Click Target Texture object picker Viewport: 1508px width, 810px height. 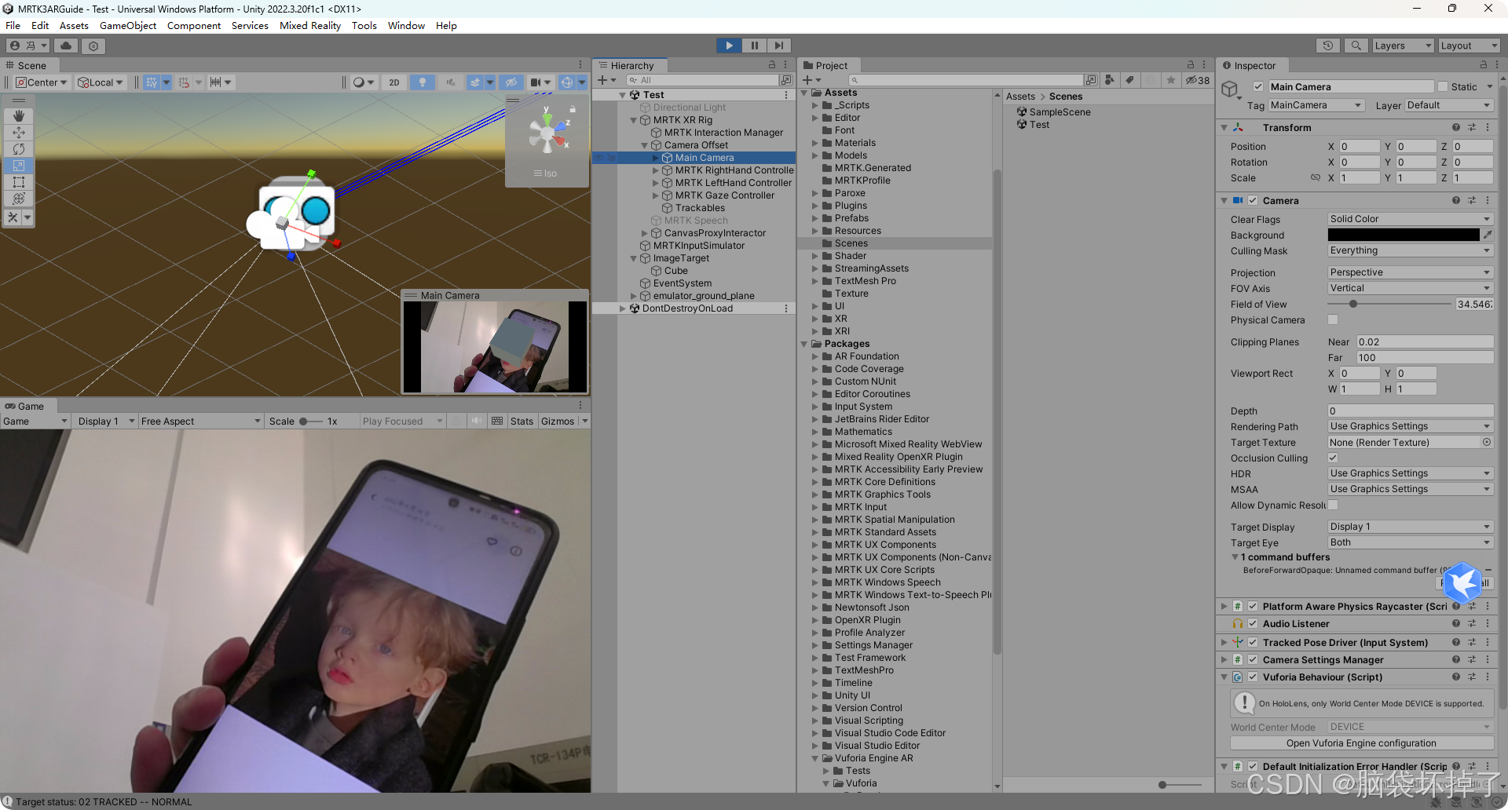point(1487,442)
